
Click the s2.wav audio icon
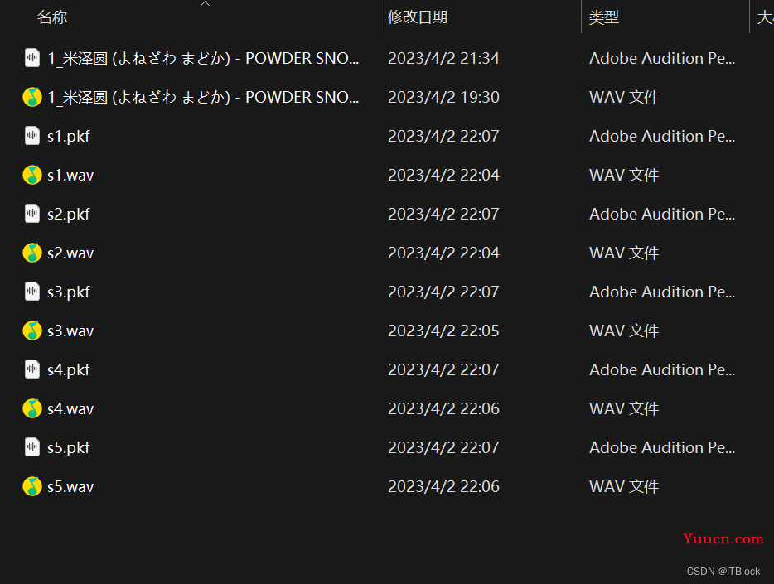pyautogui.click(x=32, y=253)
